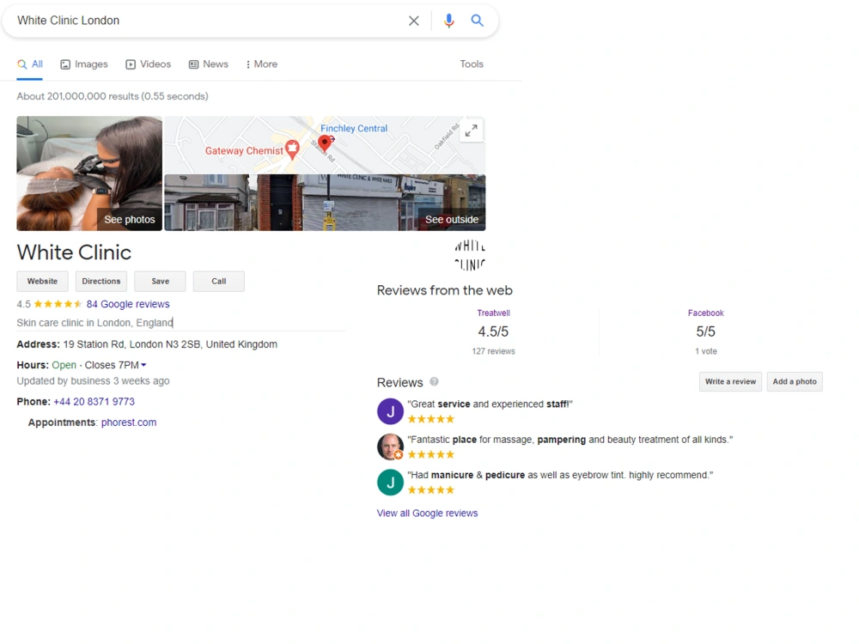
Task: Click the star rating next to 4.5
Action: pos(58,304)
